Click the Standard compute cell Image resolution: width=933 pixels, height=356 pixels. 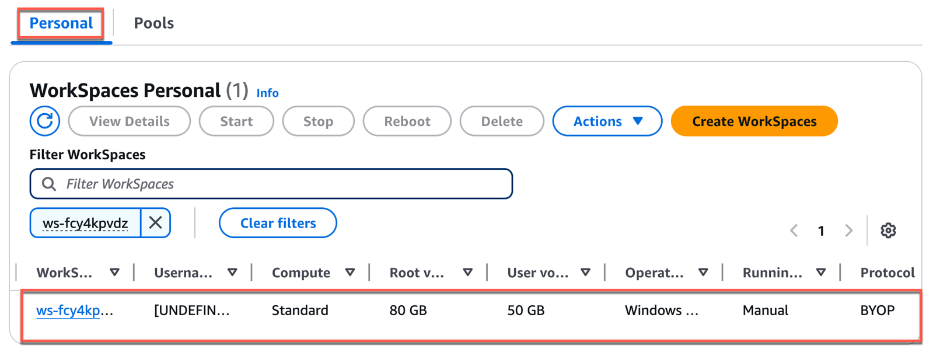tap(300, 310)
